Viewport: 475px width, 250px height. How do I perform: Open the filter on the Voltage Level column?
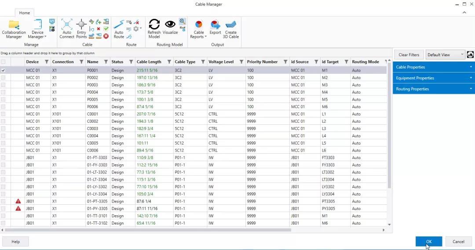pos(241,62)
